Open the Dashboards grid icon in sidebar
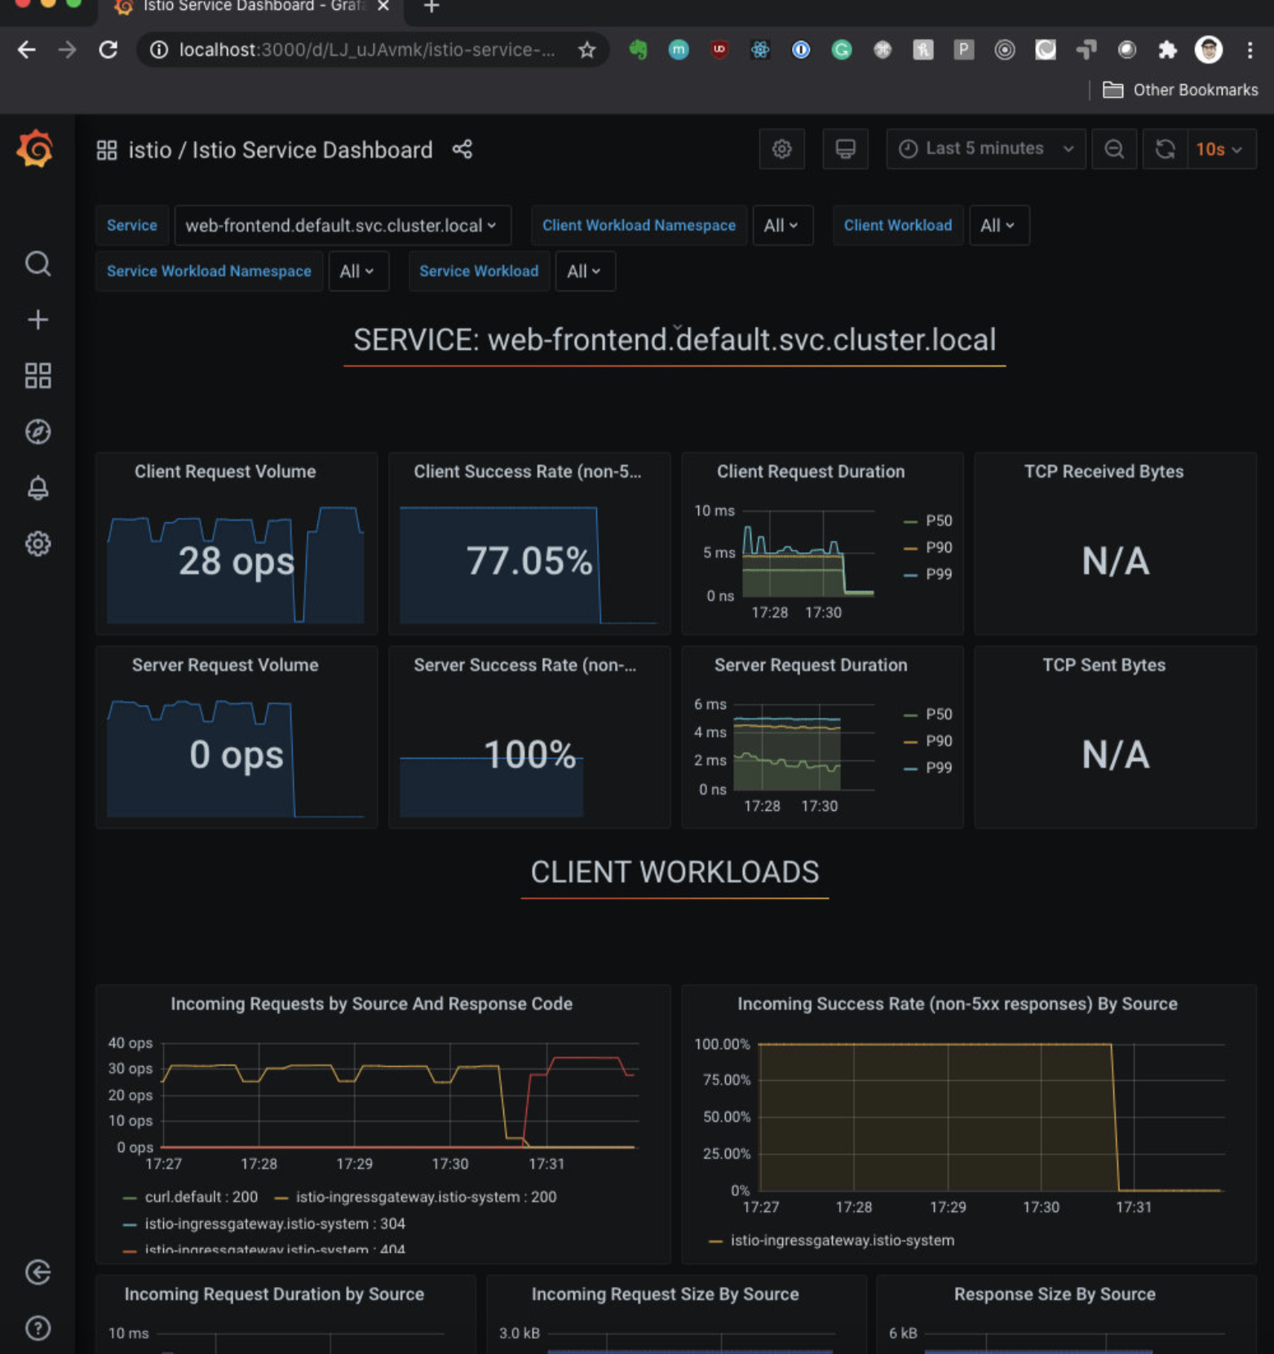 [38, 376]
